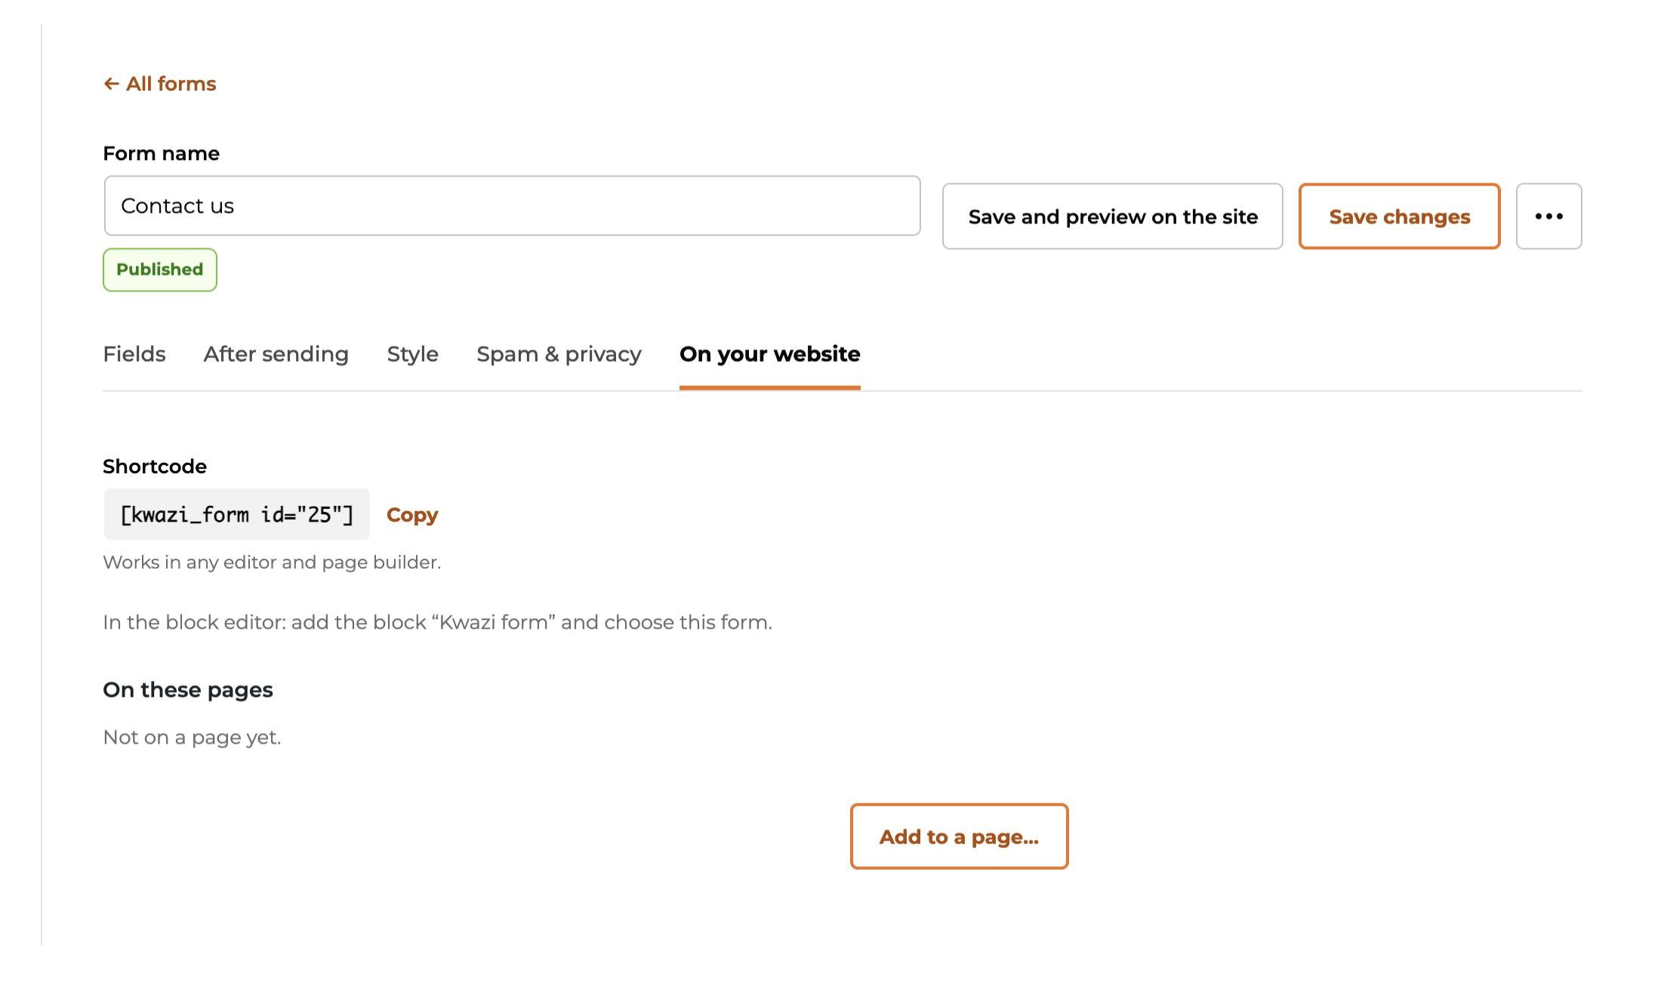The height and width of the screenshot is (986, 1667).
Task: Copy the shortcode with the Copy link
Action: click(x=412, y=514)
